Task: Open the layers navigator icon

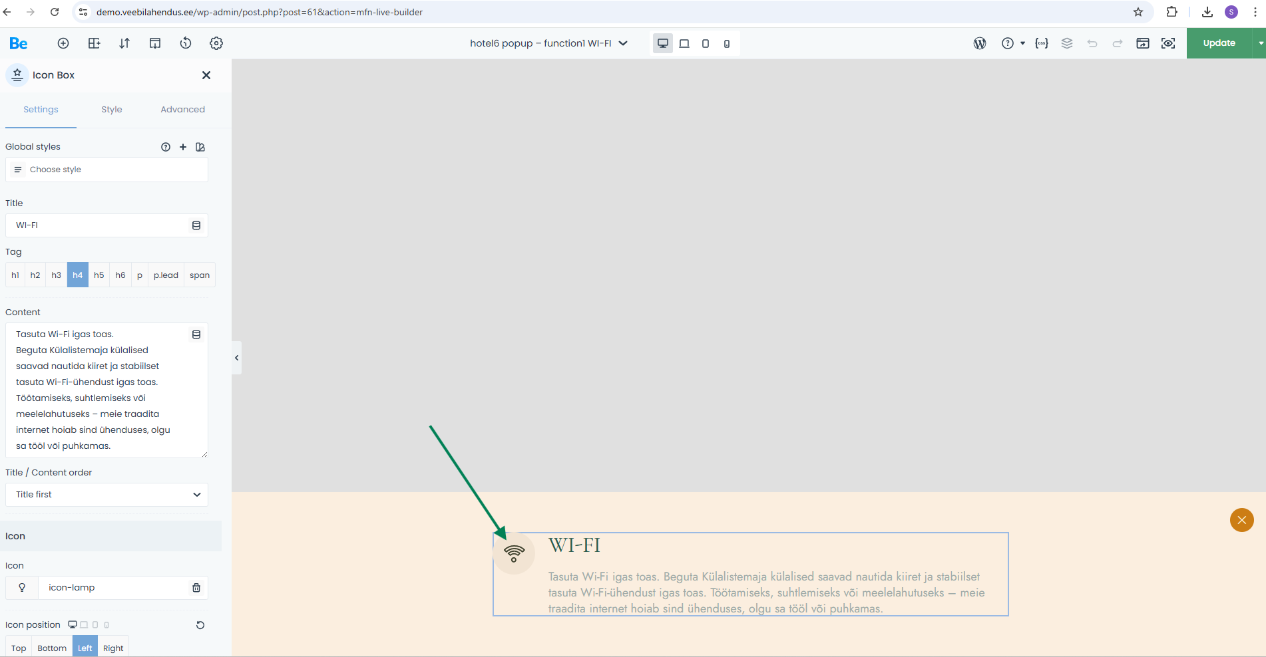Action: [x=1067, y=43]
